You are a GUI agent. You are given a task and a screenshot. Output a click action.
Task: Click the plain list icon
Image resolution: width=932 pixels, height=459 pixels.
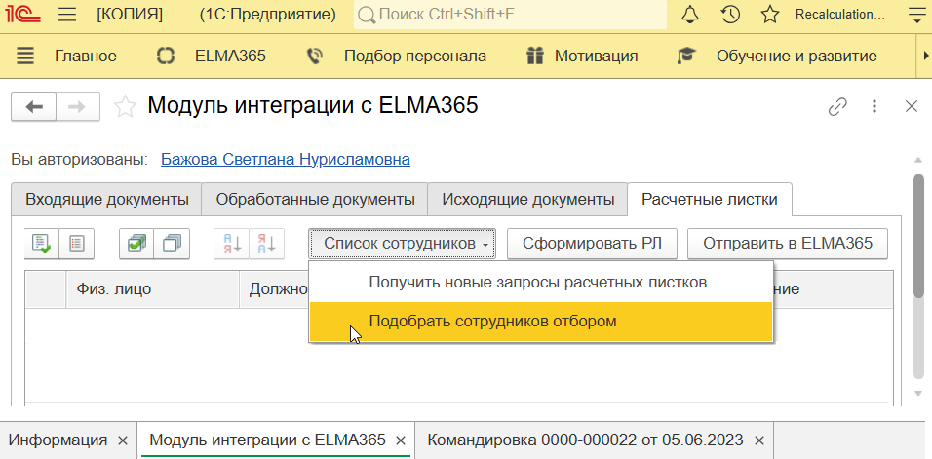(x=77, y=244)
